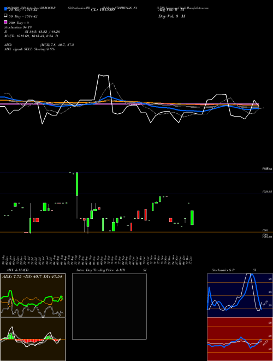Image resolution: width=273 pixels, height=361 pixels.
Task: Click the tall green candlestick near 22 Aug
Action: pos(77,184)
